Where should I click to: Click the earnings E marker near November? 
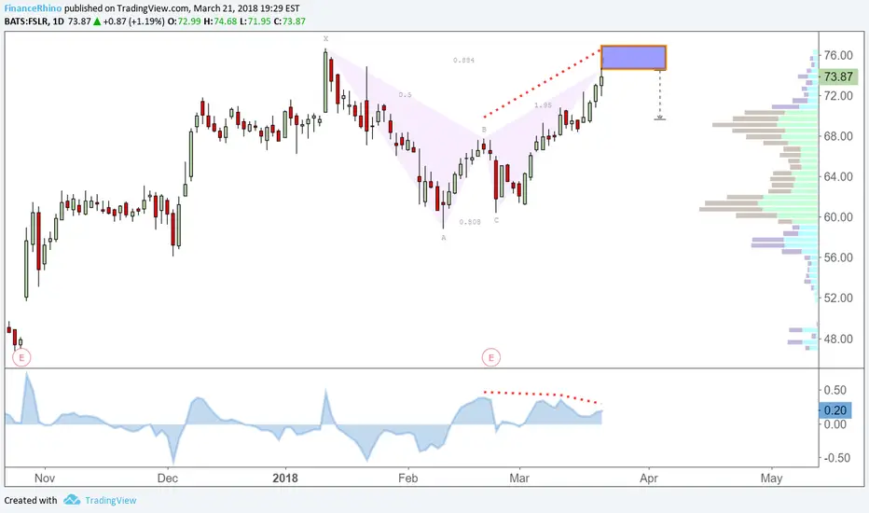(x=21, y=357)
